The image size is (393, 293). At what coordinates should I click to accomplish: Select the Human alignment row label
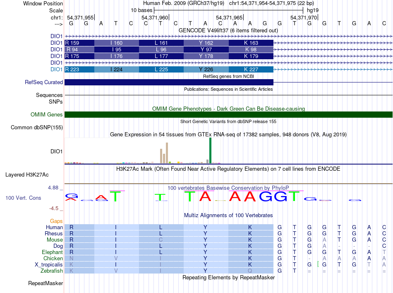click(54, 227)
